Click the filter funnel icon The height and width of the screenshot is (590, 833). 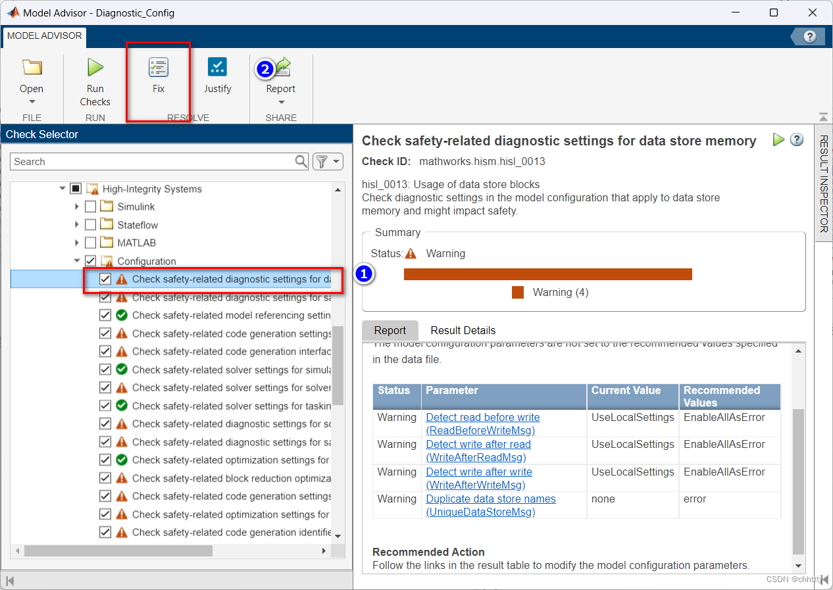(x=321, y=161)
